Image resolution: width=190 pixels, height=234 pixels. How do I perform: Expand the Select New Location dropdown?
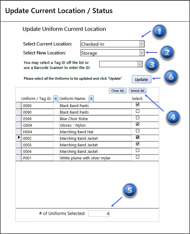(x=142, y=53)
